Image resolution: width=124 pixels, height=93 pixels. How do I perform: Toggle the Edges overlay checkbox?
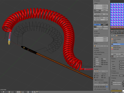coord(95,61)
